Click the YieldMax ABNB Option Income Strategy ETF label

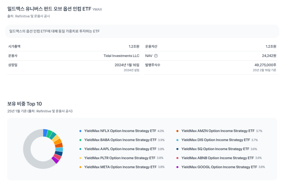click(x=218, y=158)
